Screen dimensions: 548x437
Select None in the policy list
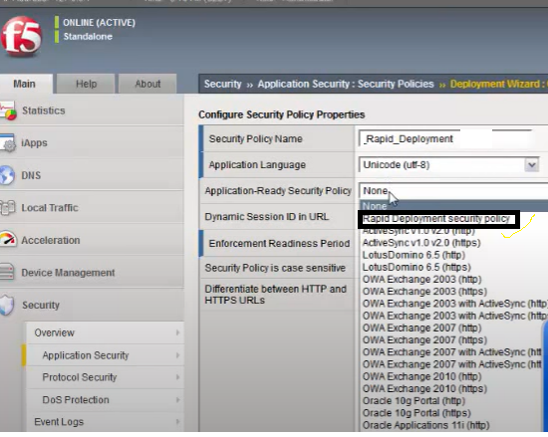coord(453,206)
